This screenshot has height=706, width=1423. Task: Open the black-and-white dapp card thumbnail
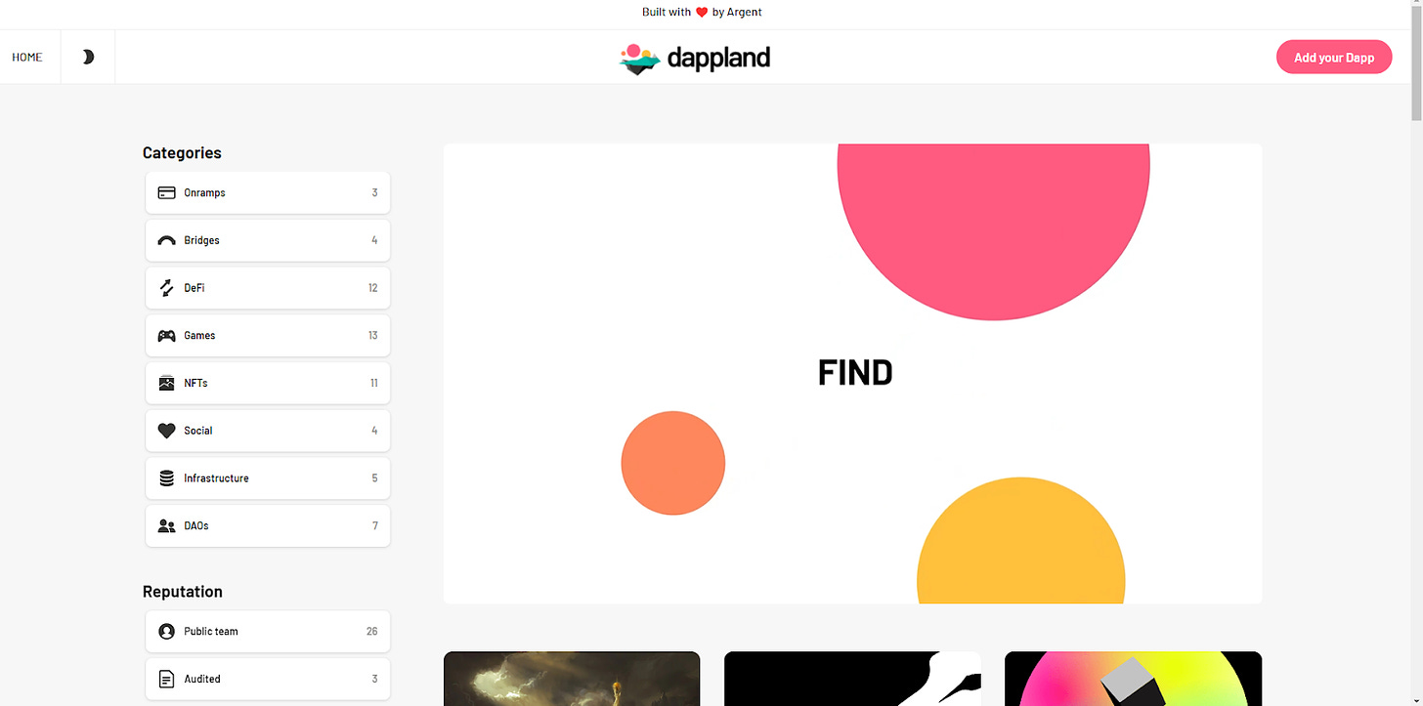click(852, 679)
